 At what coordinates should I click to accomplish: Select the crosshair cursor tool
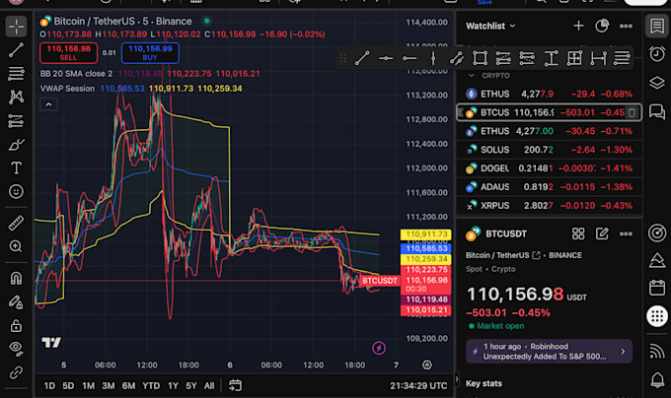pyautogui.click(x=16, y=27)
